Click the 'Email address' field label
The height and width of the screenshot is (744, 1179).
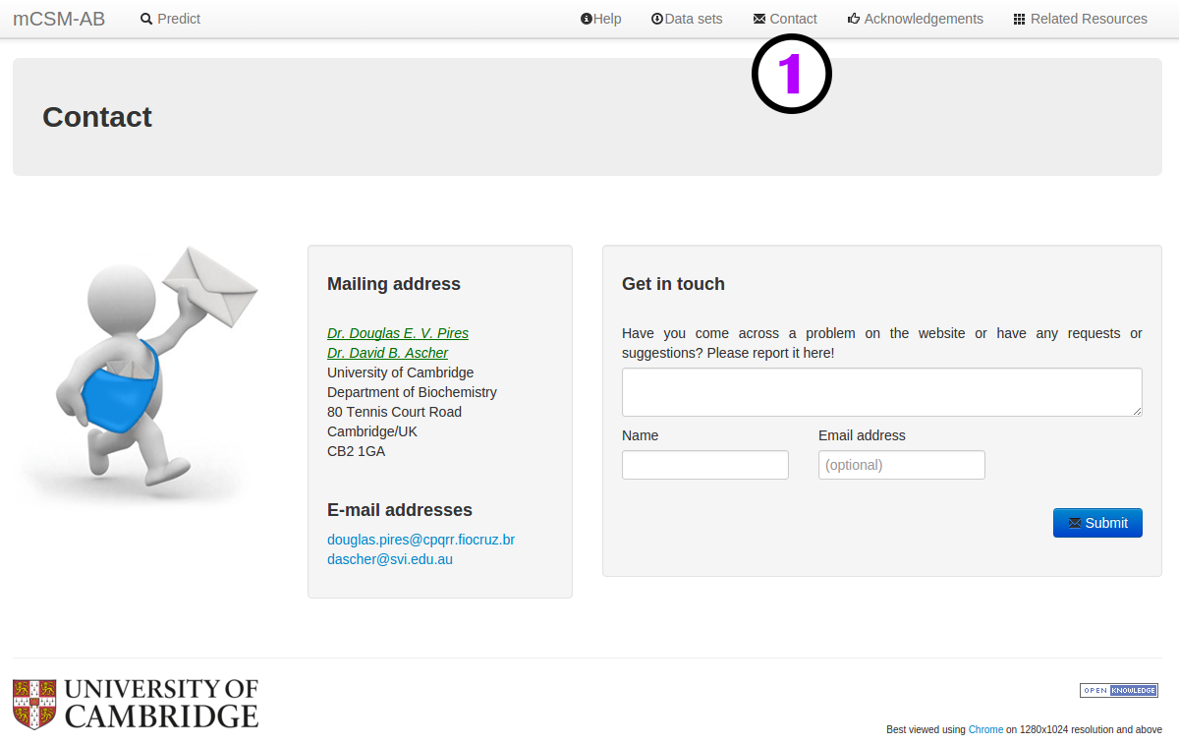coord(862,435)
